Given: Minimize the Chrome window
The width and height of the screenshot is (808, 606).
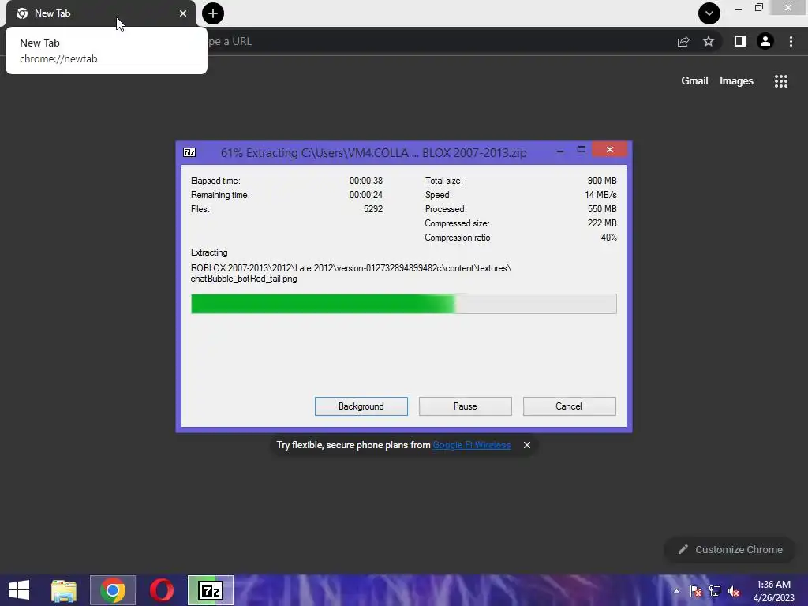Looking at the screenshot, I should coord(739,9).
